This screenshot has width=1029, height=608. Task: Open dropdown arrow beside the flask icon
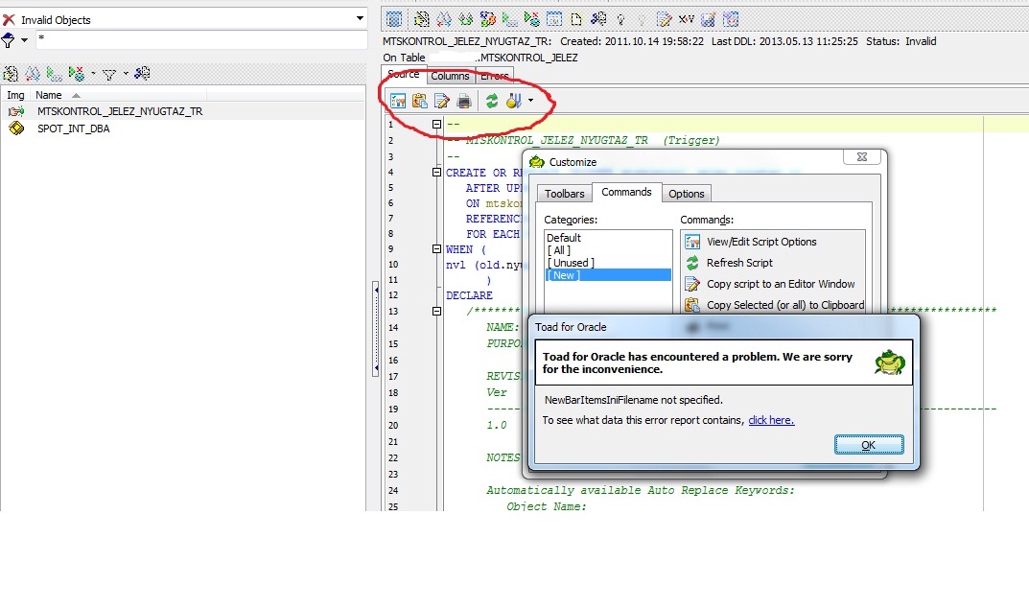click(530, 101)
